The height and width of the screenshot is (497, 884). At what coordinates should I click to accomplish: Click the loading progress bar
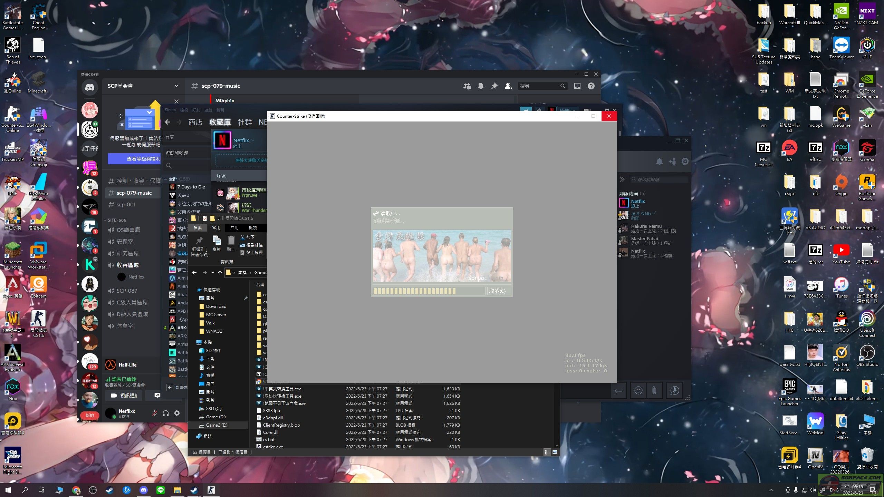(x=428, y=291)
